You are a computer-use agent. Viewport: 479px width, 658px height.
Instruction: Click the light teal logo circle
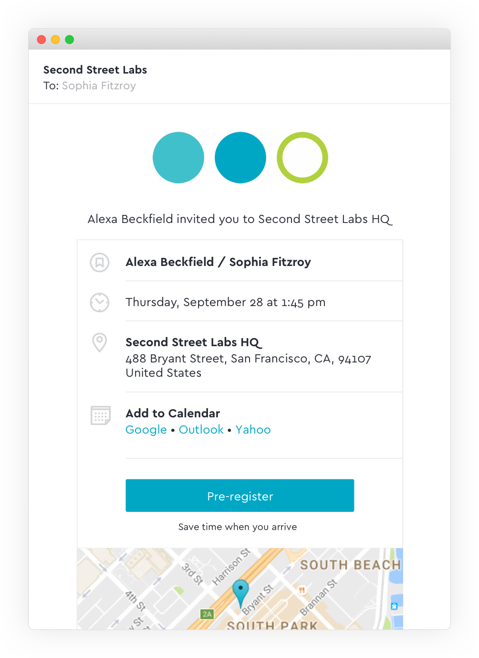pos(178,158)
